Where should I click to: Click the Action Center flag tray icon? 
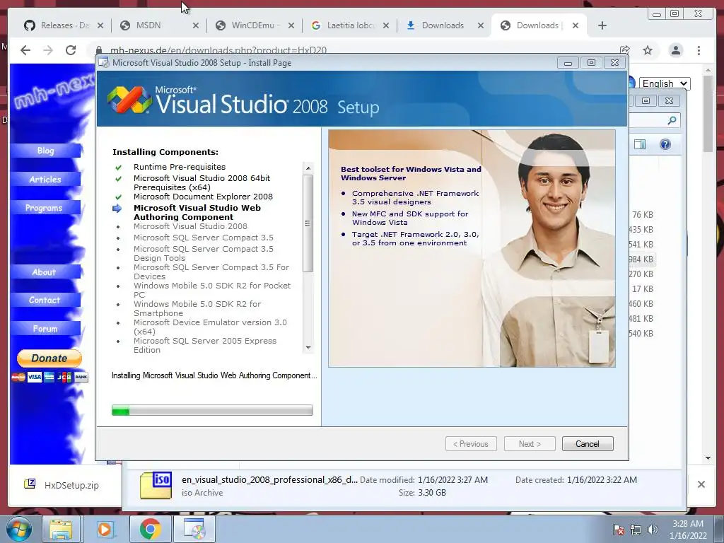pyautogui.click(x=618, y=530)
